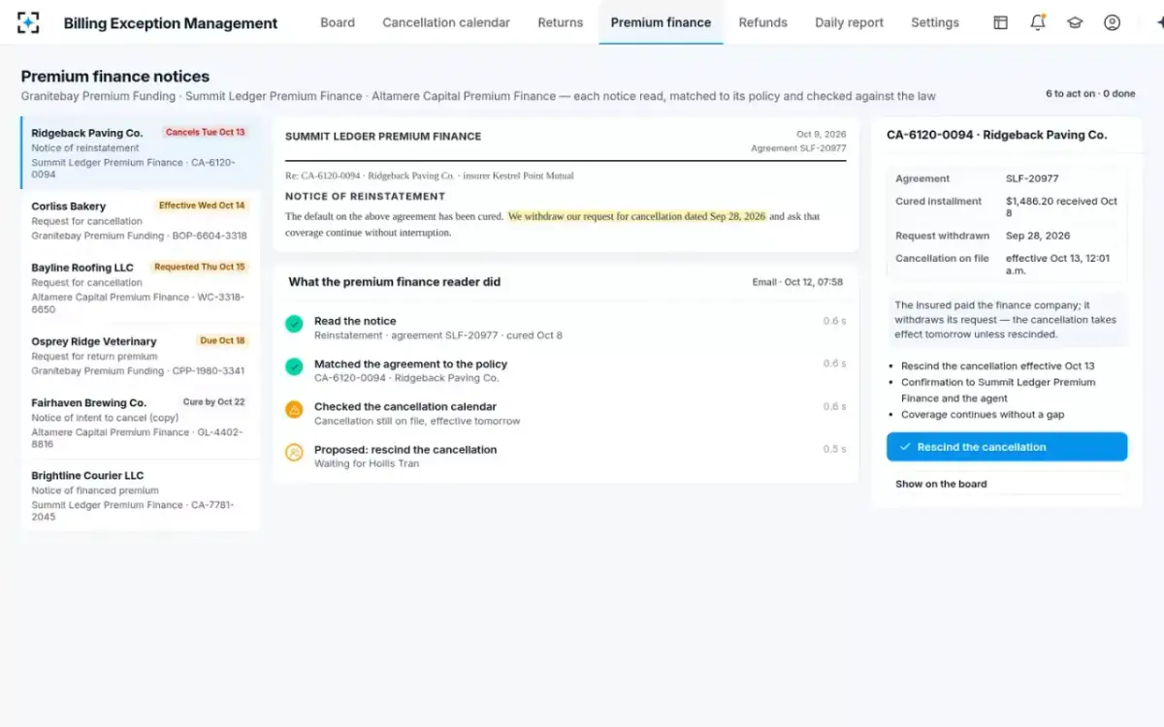Click the green check beside Matched the agreement

[x=294, y=366]
